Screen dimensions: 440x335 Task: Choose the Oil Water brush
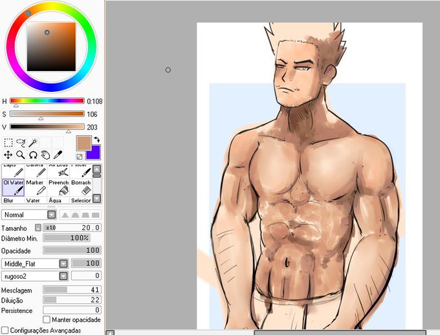(13, 188)
